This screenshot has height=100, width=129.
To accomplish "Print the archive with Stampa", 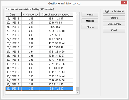I will pyautogui.click(x=114, y=18).
